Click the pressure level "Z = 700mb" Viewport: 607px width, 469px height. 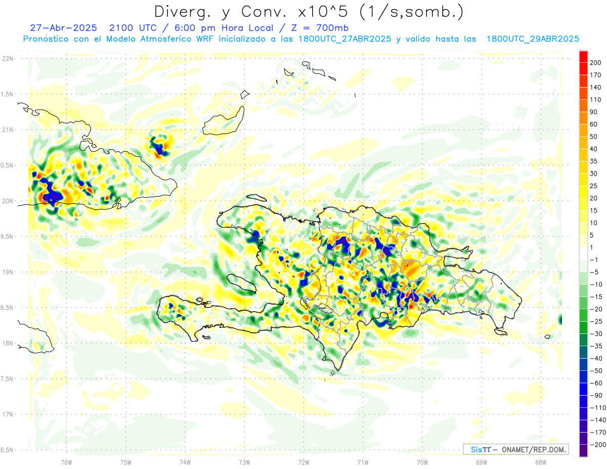click(320, 28)
